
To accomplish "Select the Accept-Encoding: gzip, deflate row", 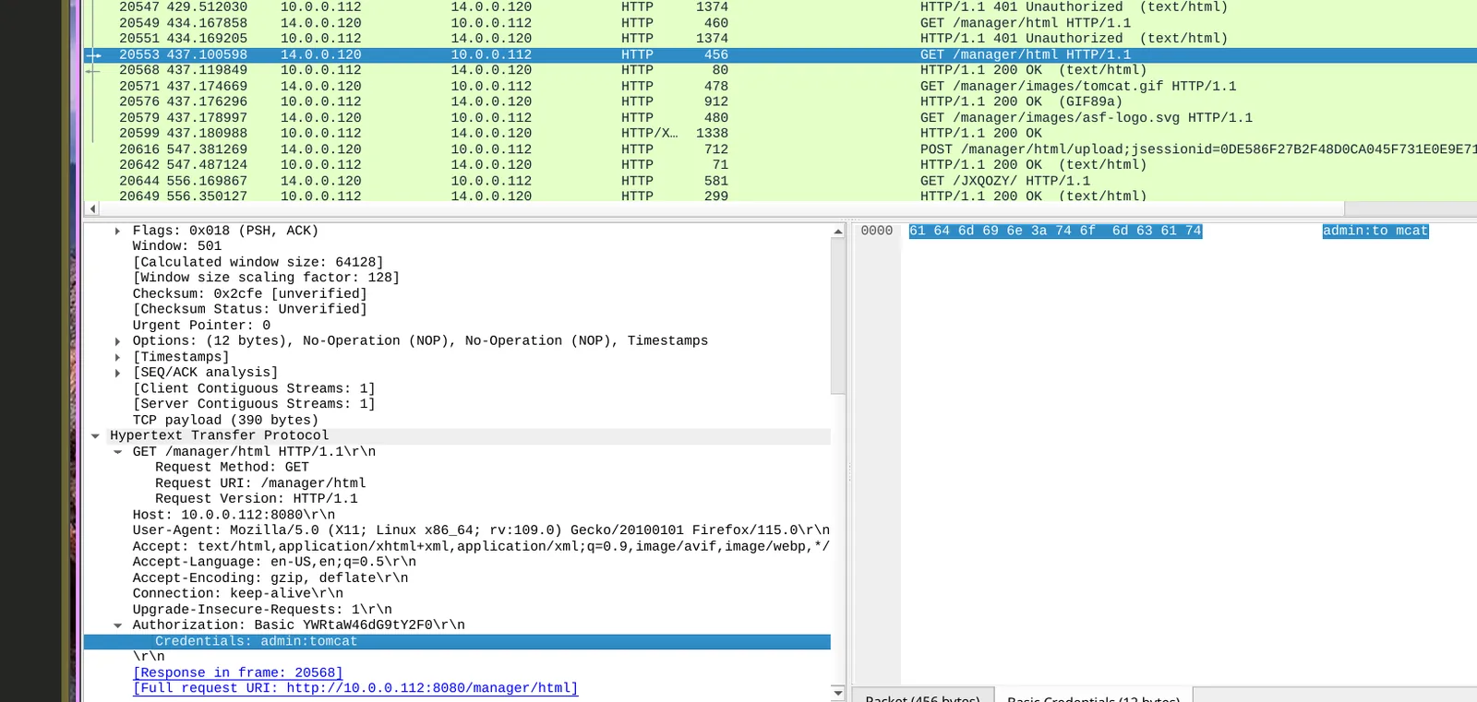I will click(457, 578).
